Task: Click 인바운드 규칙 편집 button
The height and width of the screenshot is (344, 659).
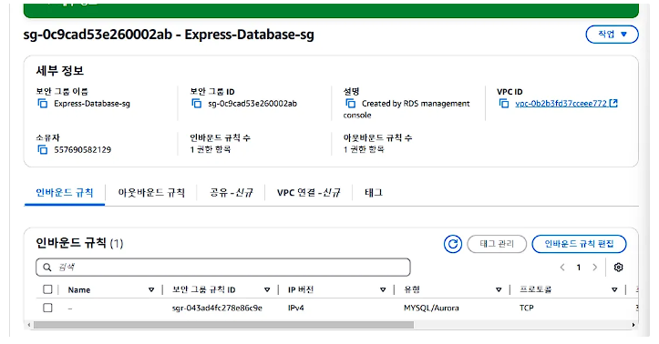Action: tap(579, 244)
